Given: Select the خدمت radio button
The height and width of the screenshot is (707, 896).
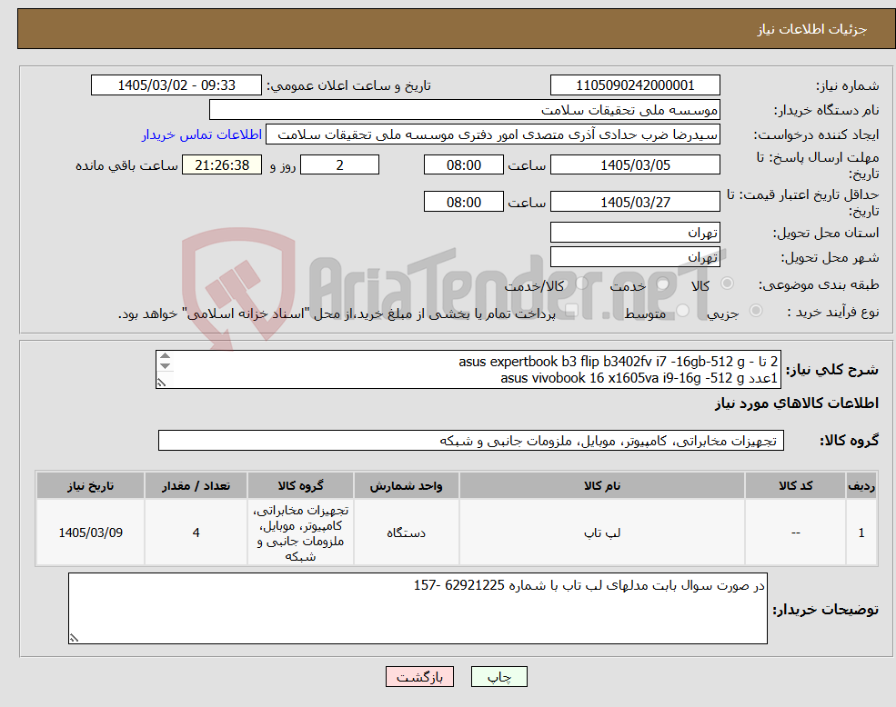Looking at the screenshot, I should tap(663, 284).
